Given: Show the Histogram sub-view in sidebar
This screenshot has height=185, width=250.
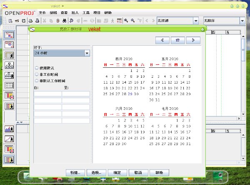Looking at the screenshot, I should [9, 129].
